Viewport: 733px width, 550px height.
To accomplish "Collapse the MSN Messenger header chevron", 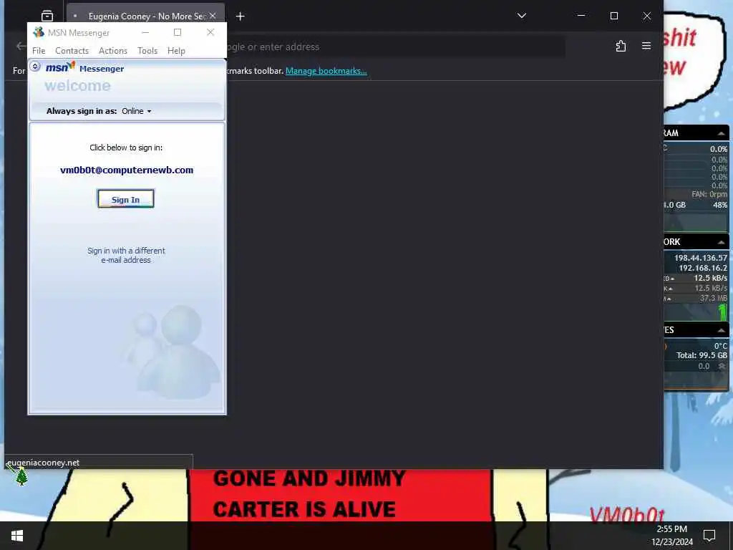I will 35,67.
